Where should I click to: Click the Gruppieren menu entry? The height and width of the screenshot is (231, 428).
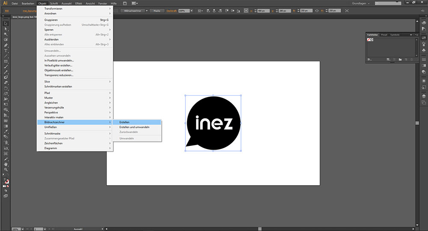pyautogui.click(x=75, y=20)
